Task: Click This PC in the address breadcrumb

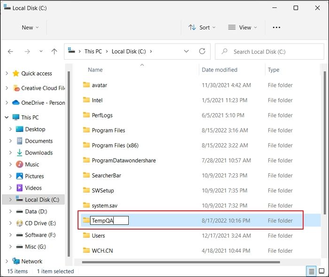Action: pos(93,52)
